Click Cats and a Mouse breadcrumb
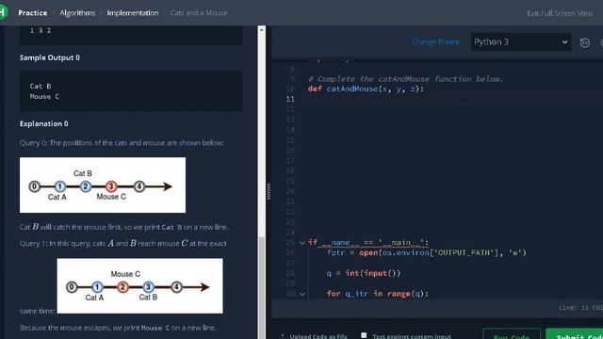Screen dimensions: 603x339 [x=199, y=13]
